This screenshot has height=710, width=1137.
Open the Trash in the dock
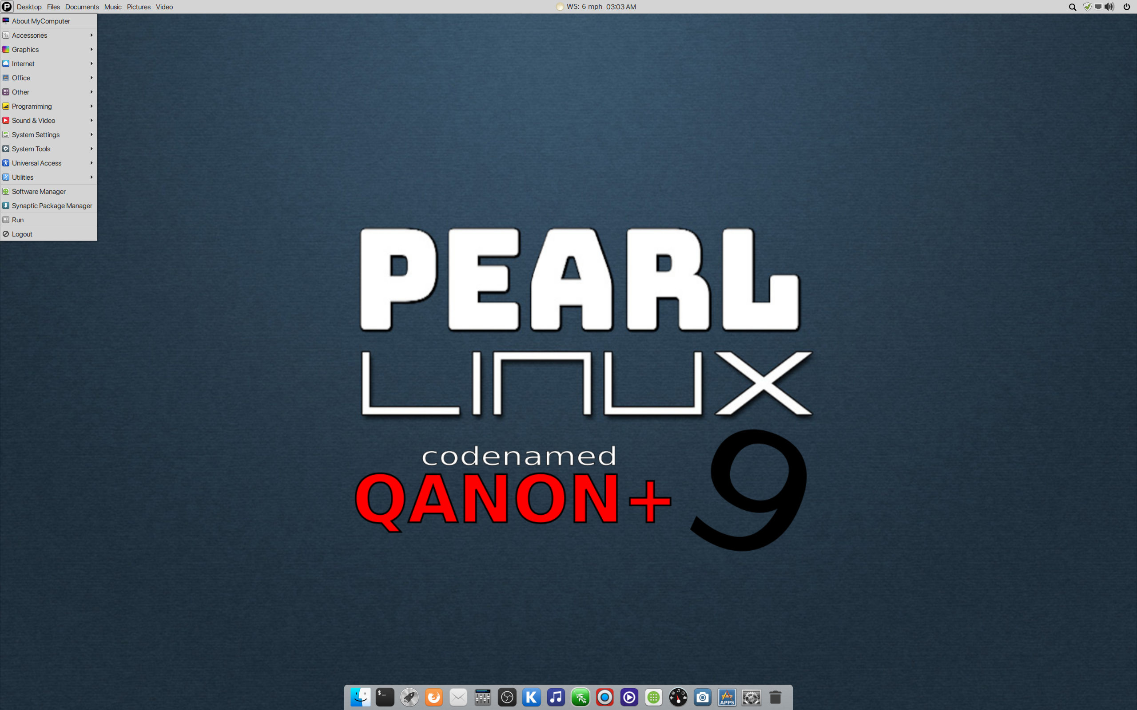[x=775, y=697]
